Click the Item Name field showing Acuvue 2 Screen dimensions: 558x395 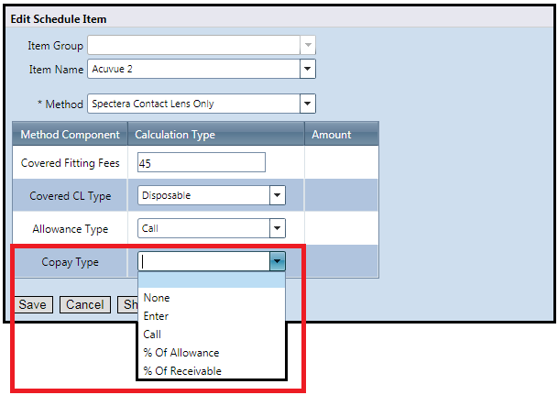193,69
